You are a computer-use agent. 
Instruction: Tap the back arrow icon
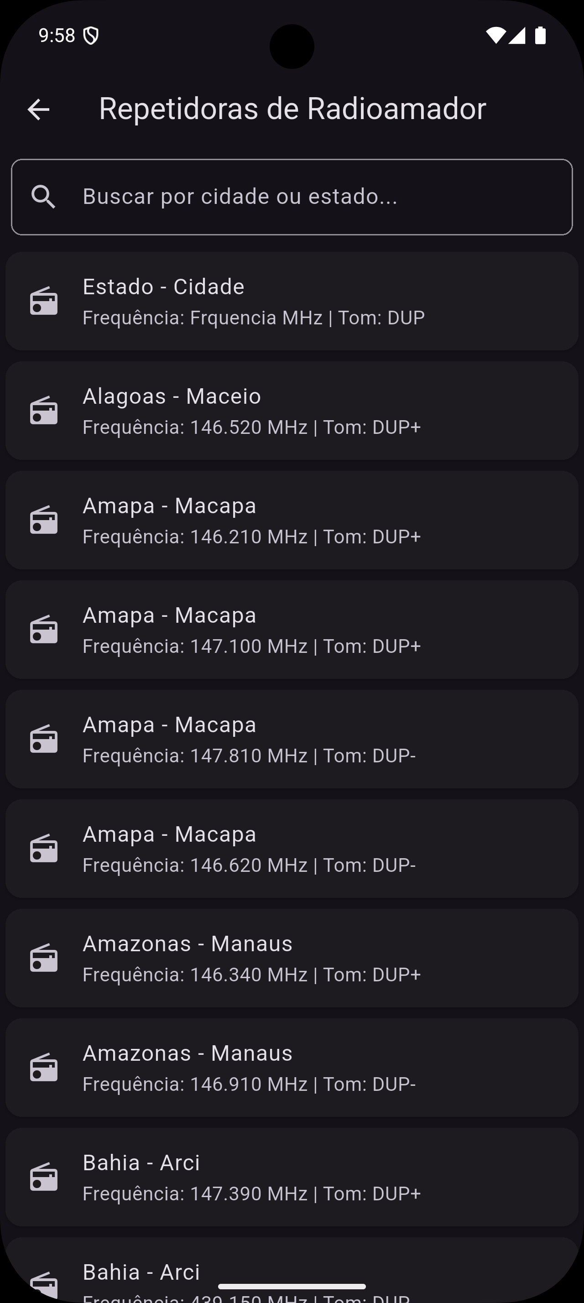(38, 109)
